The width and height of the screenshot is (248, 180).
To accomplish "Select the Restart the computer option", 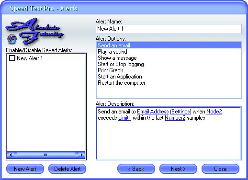I will point(169,83).
